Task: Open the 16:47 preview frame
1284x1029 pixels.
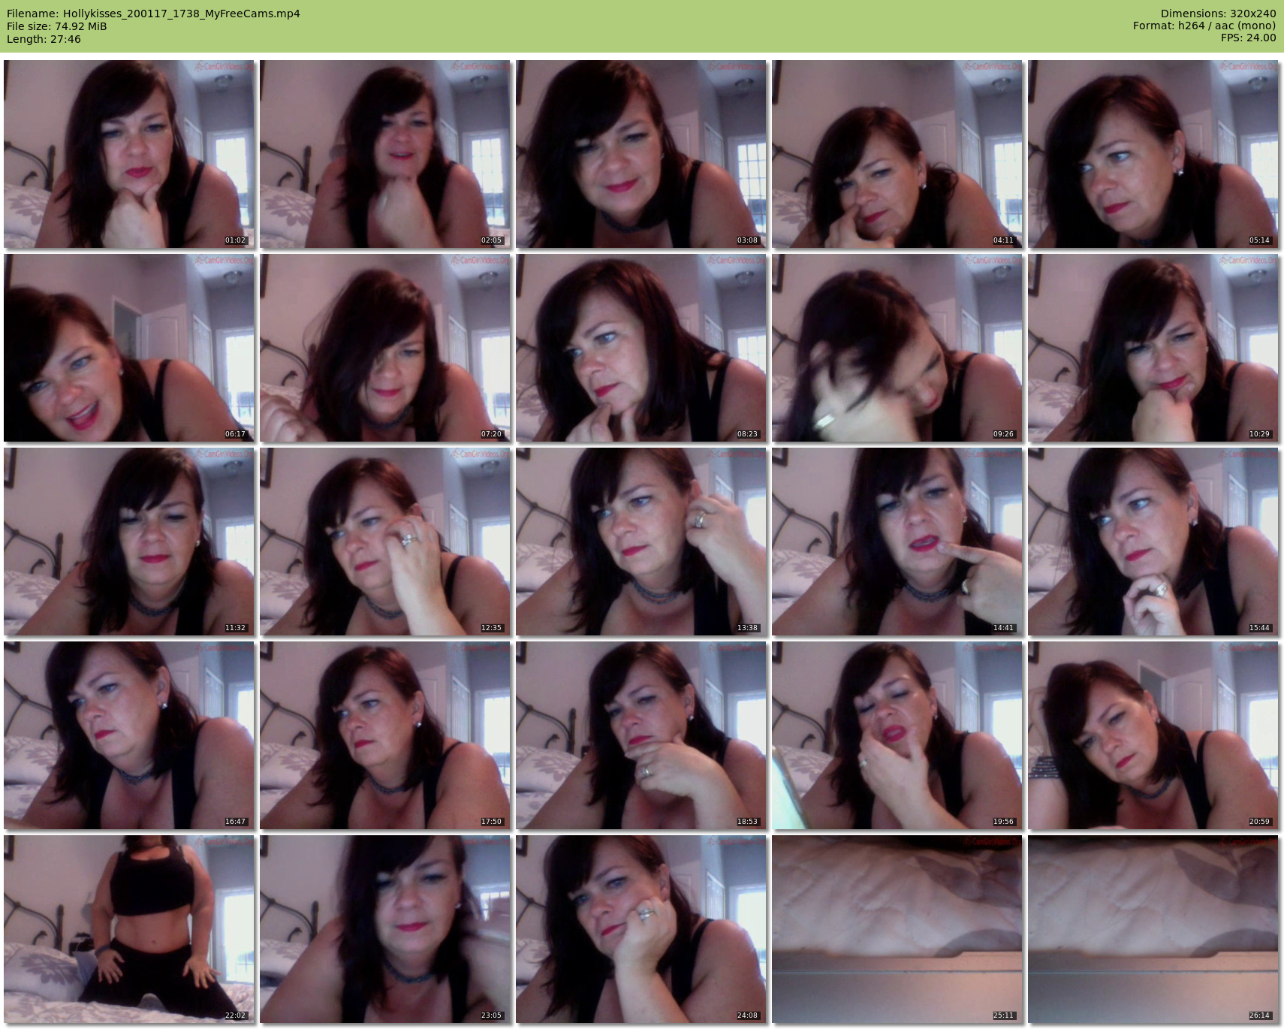Action: [129, 735]
